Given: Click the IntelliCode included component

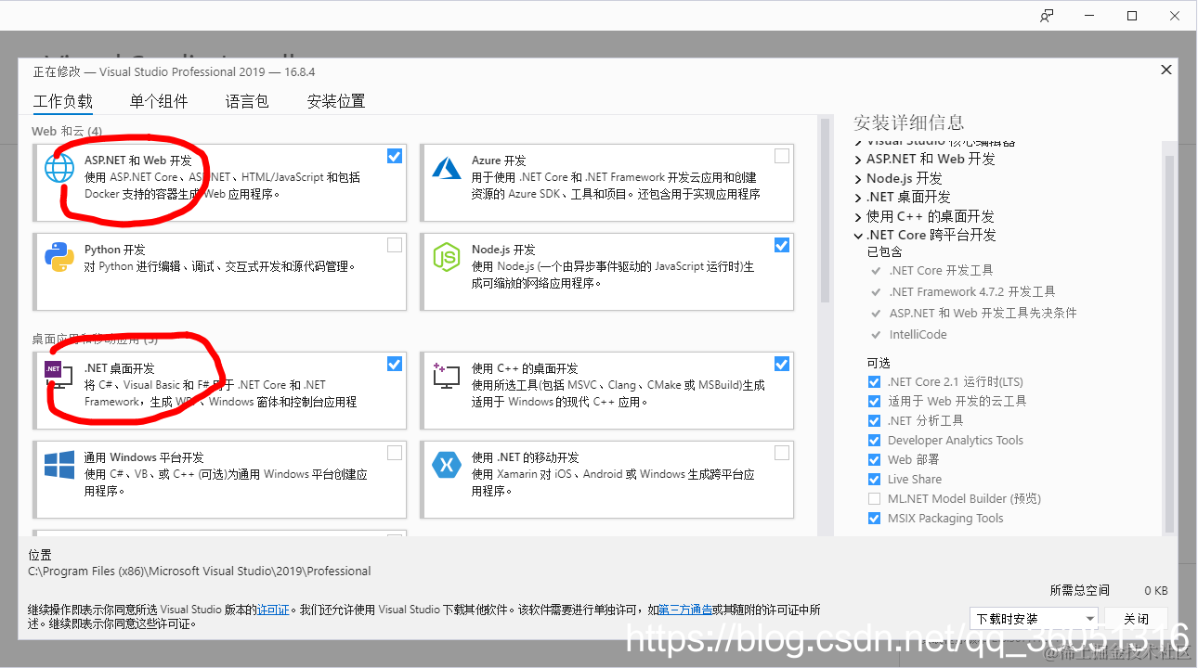Looking at the screenshot, I should pos(918,335).
